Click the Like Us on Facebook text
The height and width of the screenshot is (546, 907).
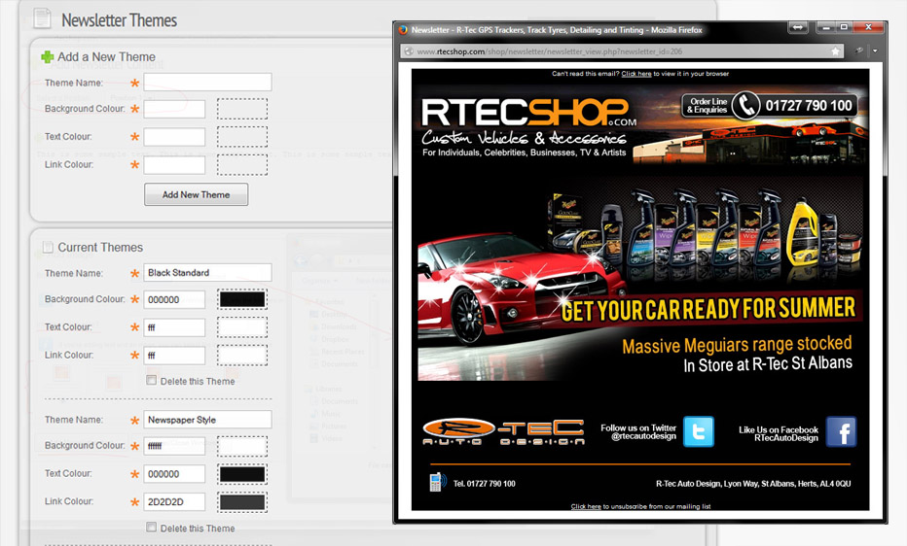click(779, 433)
